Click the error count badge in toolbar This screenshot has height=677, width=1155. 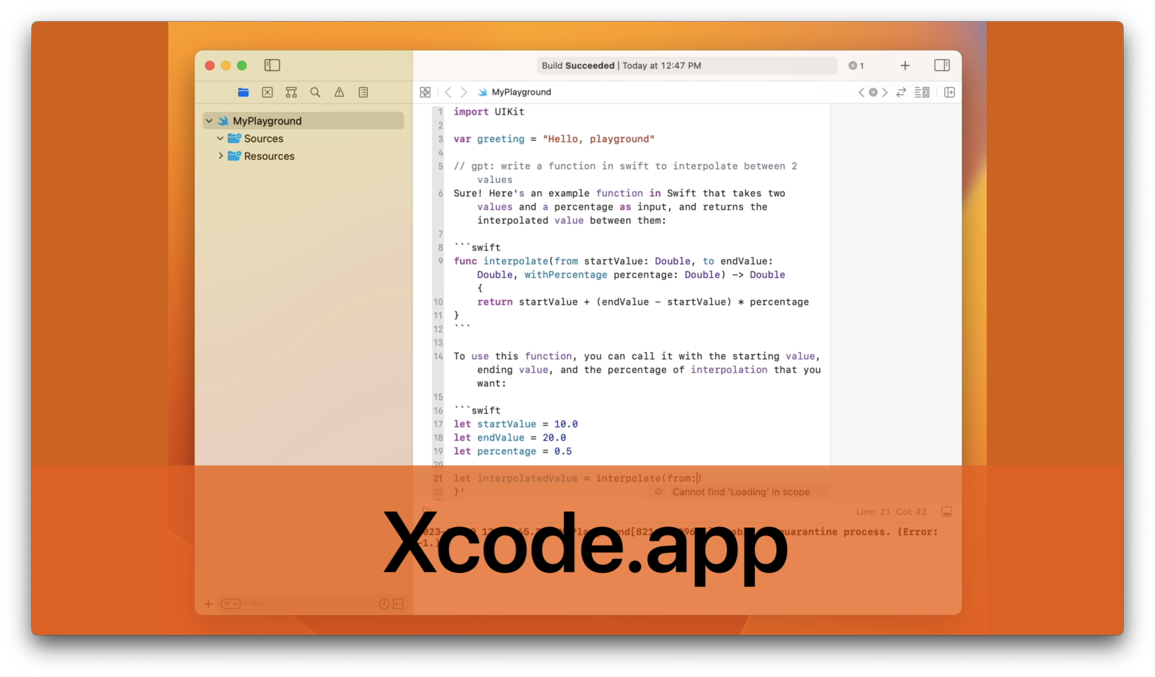pyautogui.click(x=856, y=66)
